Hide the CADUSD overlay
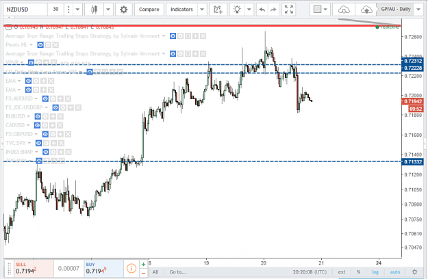Screen dimensions: 428x279 (37, 125)
